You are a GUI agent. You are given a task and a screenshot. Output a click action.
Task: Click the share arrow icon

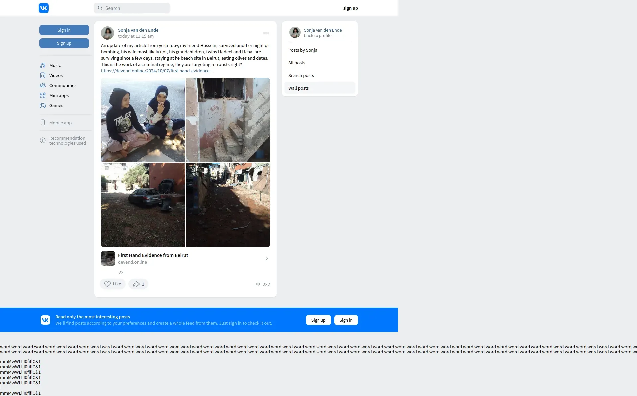[x=136, y=284]
